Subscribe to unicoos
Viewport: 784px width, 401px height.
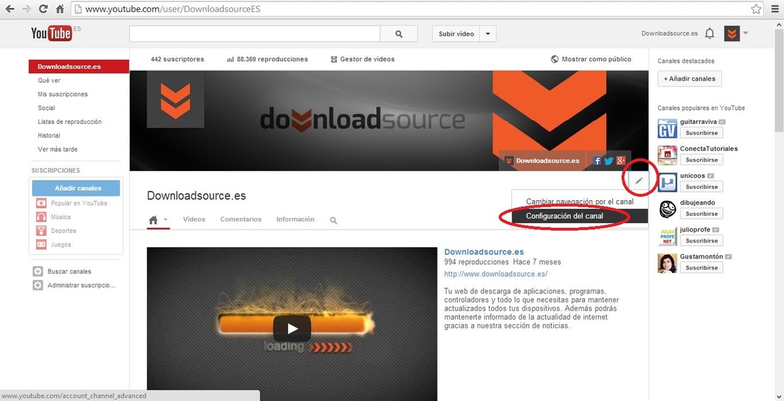click(x=701, y=187)
